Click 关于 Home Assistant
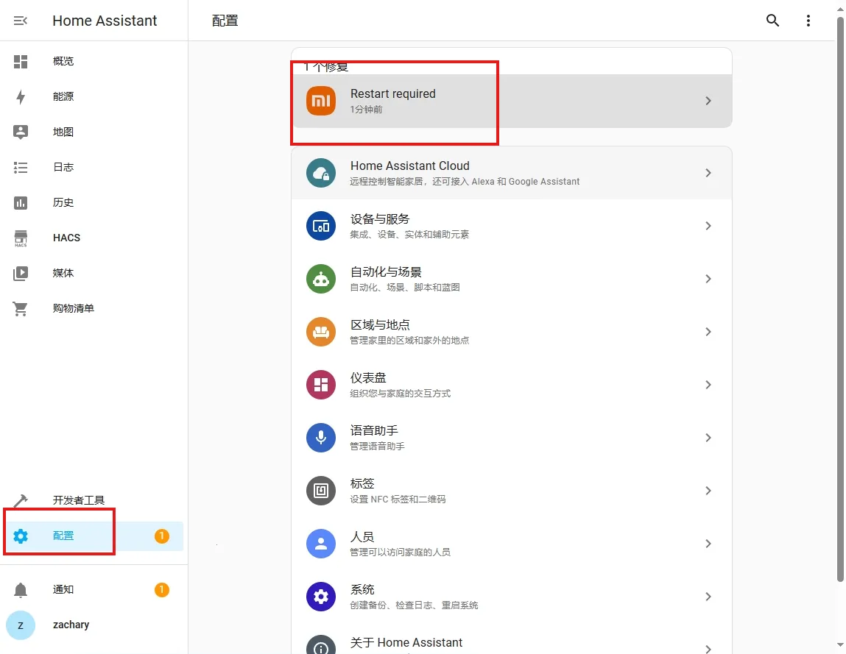The width and height of the screenshot is (846, 654). click(406, 642)
